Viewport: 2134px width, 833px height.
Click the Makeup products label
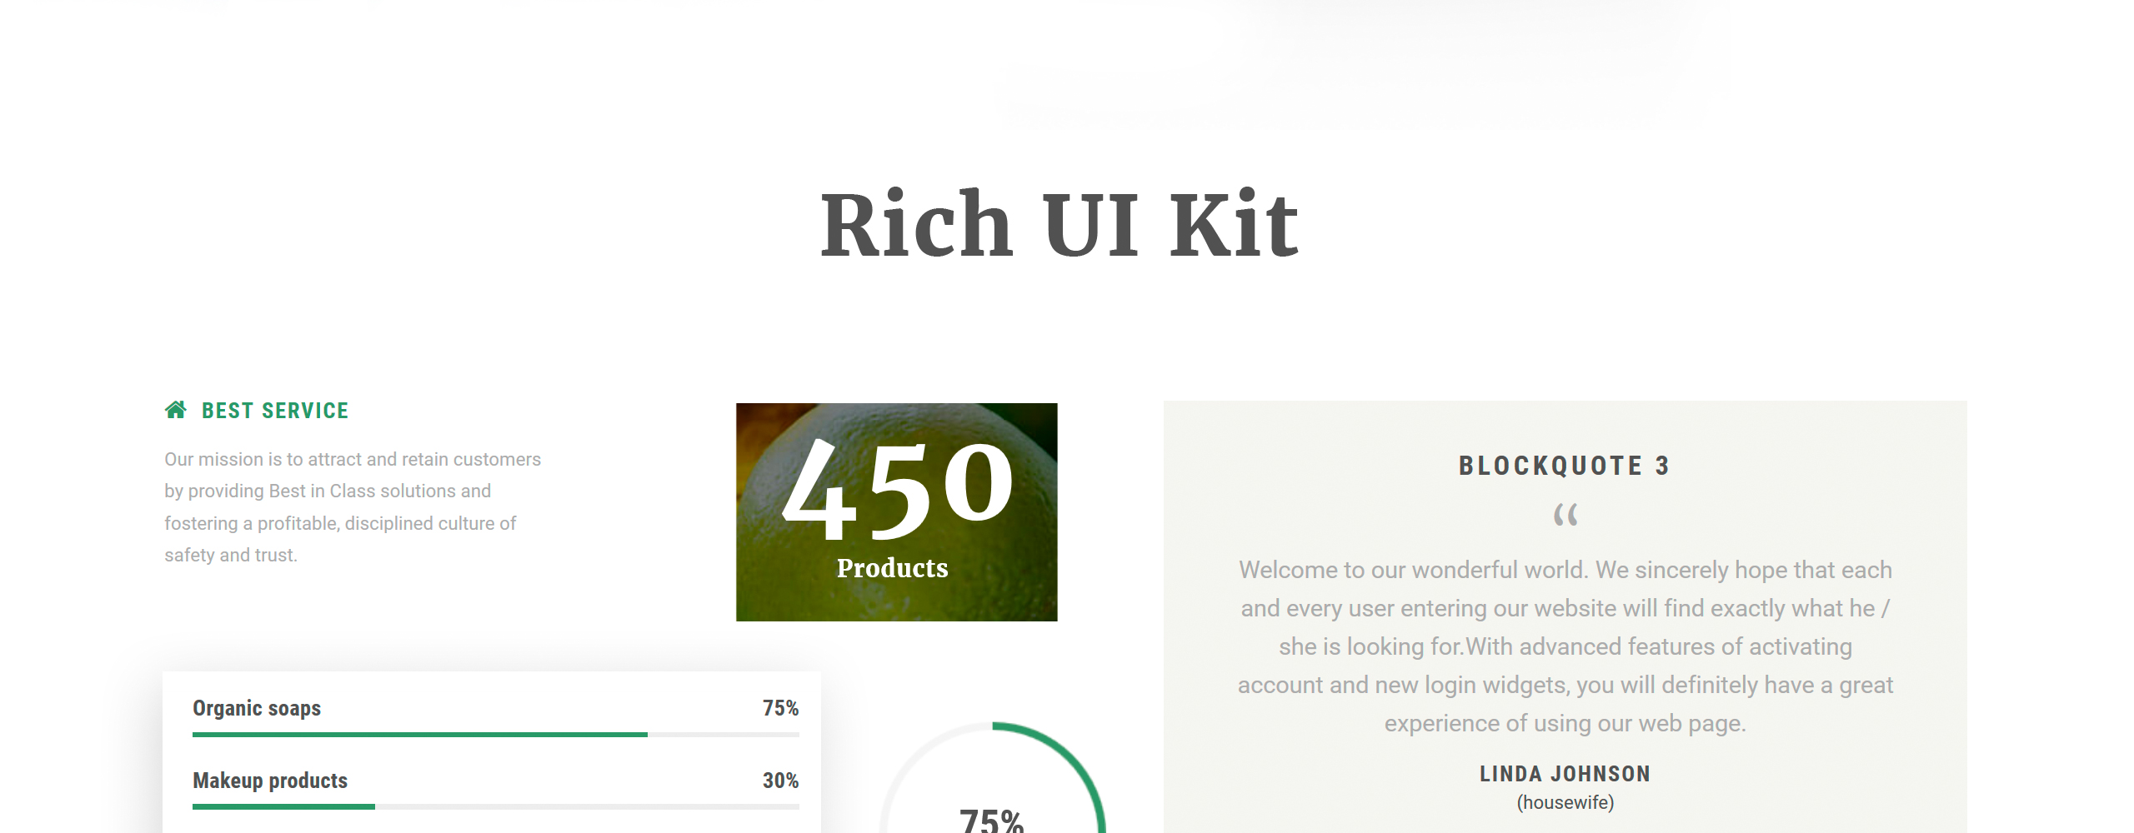(270, 781)
